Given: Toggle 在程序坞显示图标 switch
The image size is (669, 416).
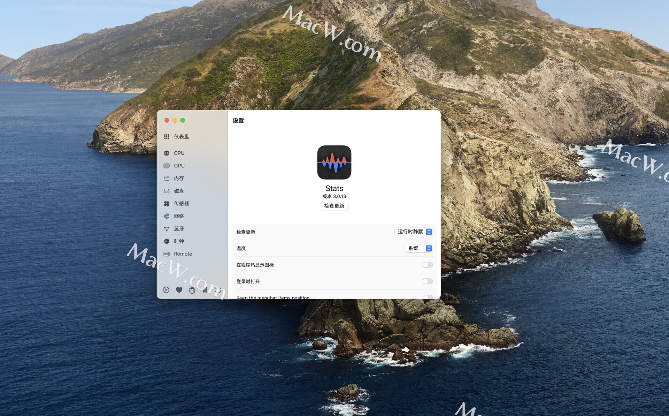Looking at the screenshot, I should click(428, 265).
